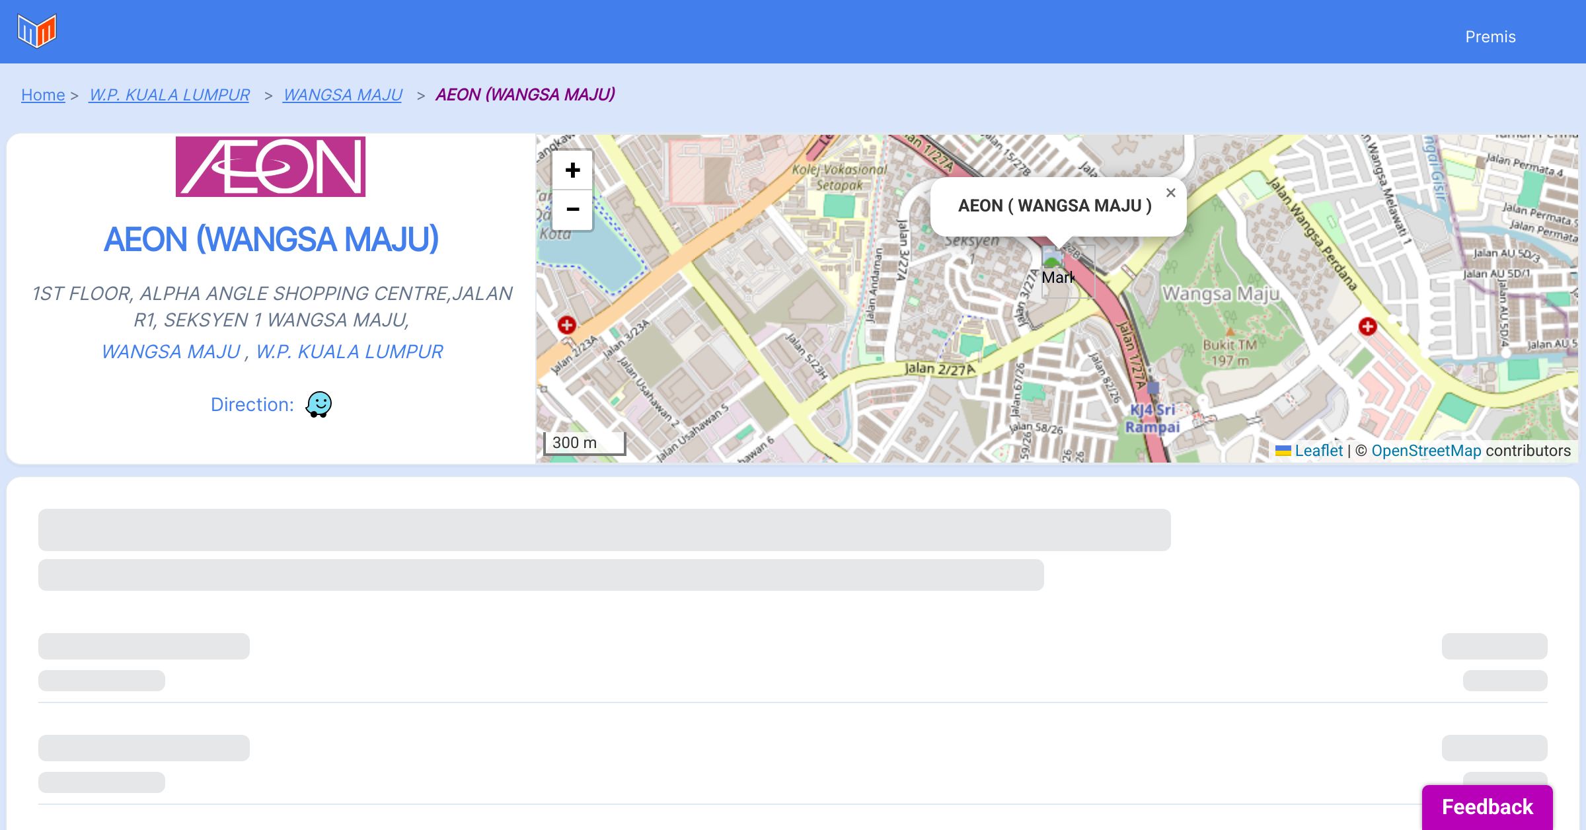
Task: Open the Premis menu item
Action: click(x=1490, y=37)
